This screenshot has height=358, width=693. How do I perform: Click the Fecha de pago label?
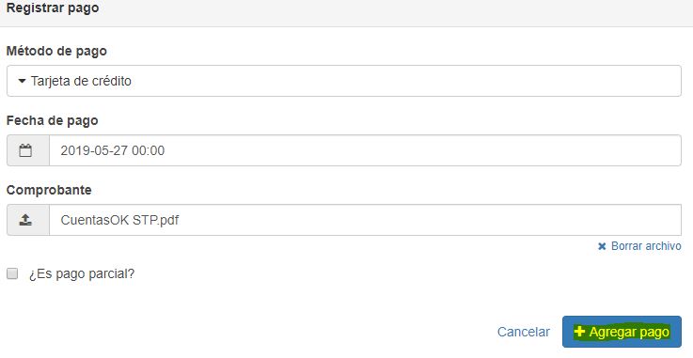[x=52, y=120]
